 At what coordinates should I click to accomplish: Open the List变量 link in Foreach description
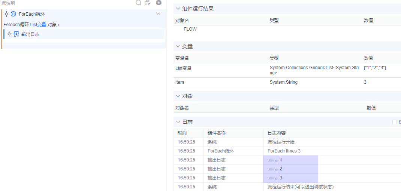pos(38,24)
